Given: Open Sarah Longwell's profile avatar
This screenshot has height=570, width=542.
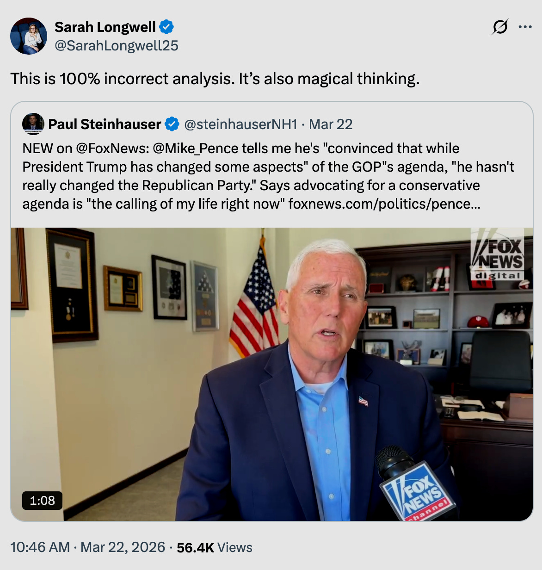Looking at the screenshot, I should coord(29,36).
